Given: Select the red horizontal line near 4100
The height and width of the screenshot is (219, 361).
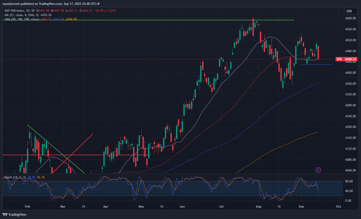Looking at the screenshot, I should [76, 155].
